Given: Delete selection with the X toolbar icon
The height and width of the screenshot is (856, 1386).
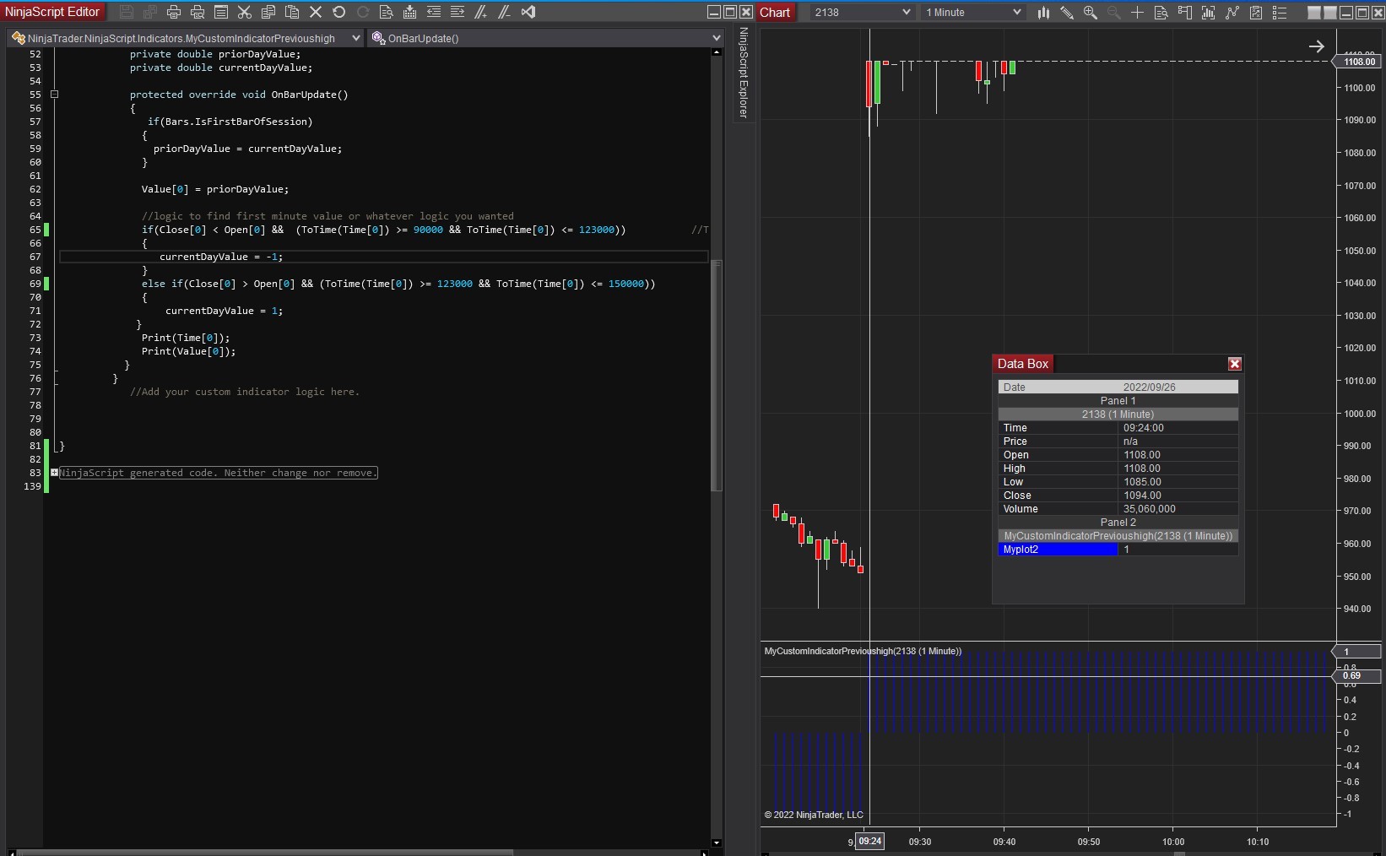Looking at the screenshot, I should pyautogui.click(x=316, y=12).
